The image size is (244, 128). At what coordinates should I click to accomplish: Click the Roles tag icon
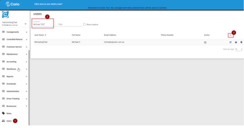pyautogui.click(x=4, y=113)
